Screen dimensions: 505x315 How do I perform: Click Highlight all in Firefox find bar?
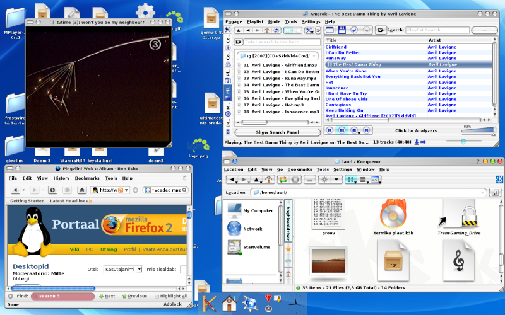click(x=170, y=296)
